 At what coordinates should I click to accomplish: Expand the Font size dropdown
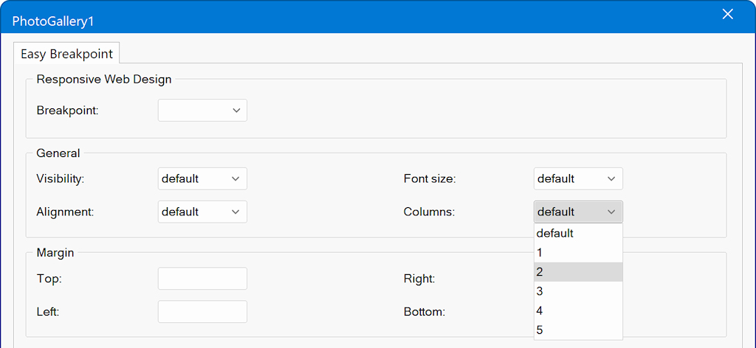577,178
